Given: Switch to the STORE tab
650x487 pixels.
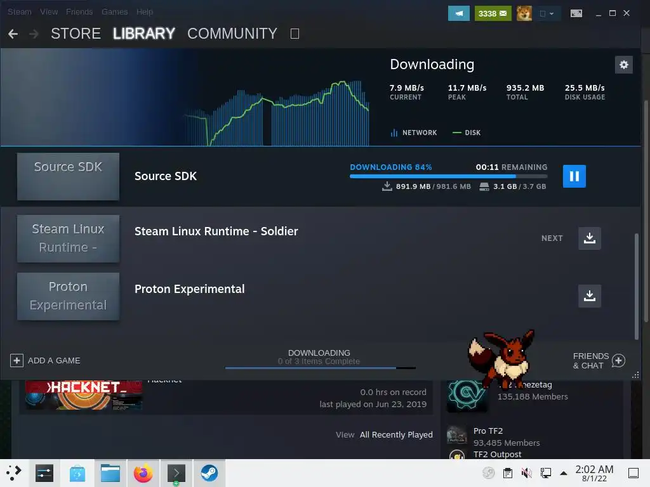Looking at the screenshot, I should (76, 34).
